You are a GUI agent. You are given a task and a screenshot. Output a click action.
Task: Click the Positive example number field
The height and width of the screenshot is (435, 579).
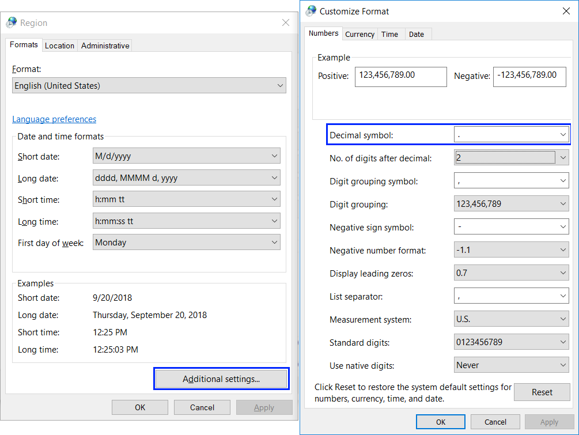(x=400, y=76)
